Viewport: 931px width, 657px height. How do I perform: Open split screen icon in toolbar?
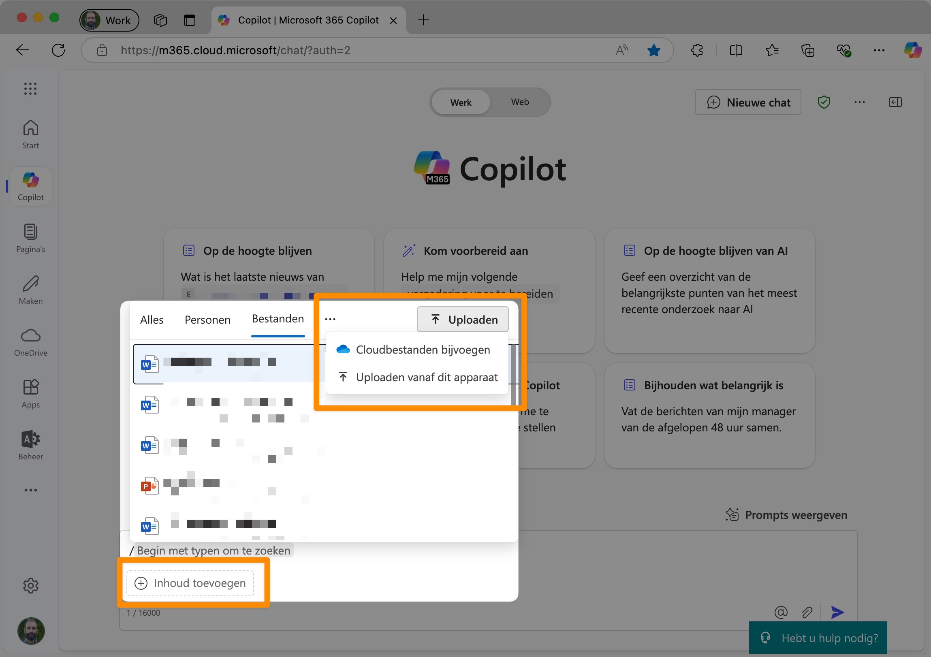[736, 50]
